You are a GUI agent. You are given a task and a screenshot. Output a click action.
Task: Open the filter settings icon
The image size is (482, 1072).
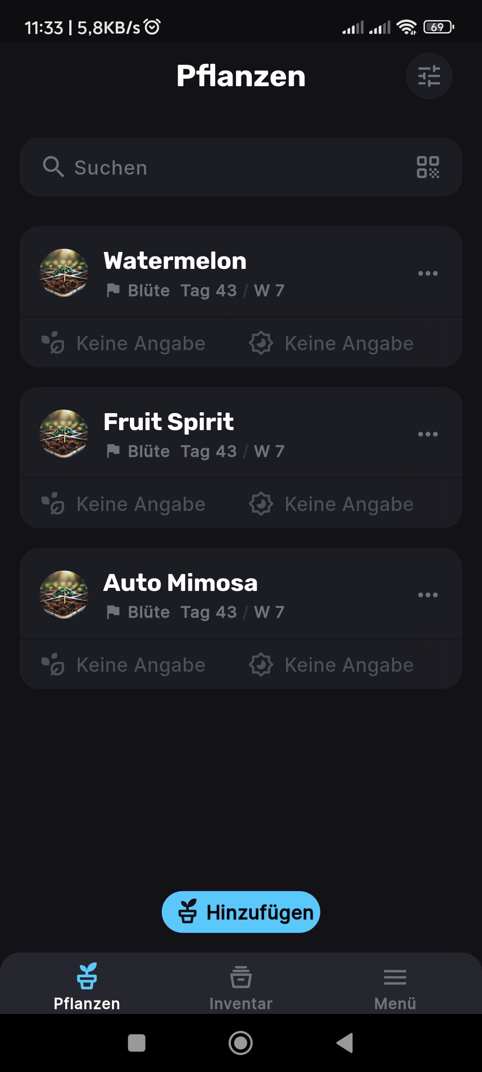429,76
